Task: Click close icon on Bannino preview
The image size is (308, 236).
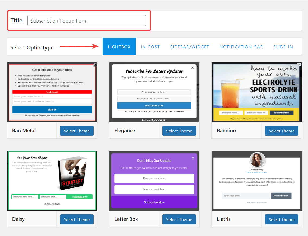Action: pos(299,65)
